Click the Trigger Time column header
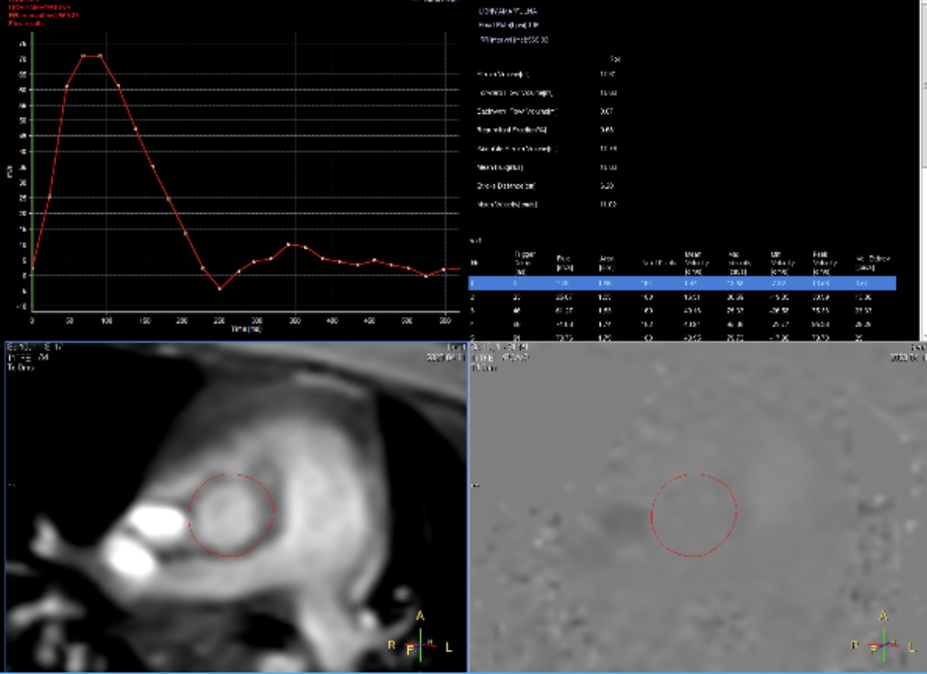Screen dimensions: 927x674 pyautogui.click(x=525, y=263)
